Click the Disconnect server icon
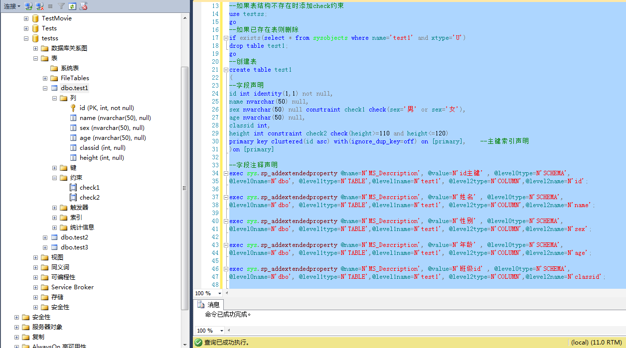The width and height of the screenshot is (626, 348). pos(39,6)
